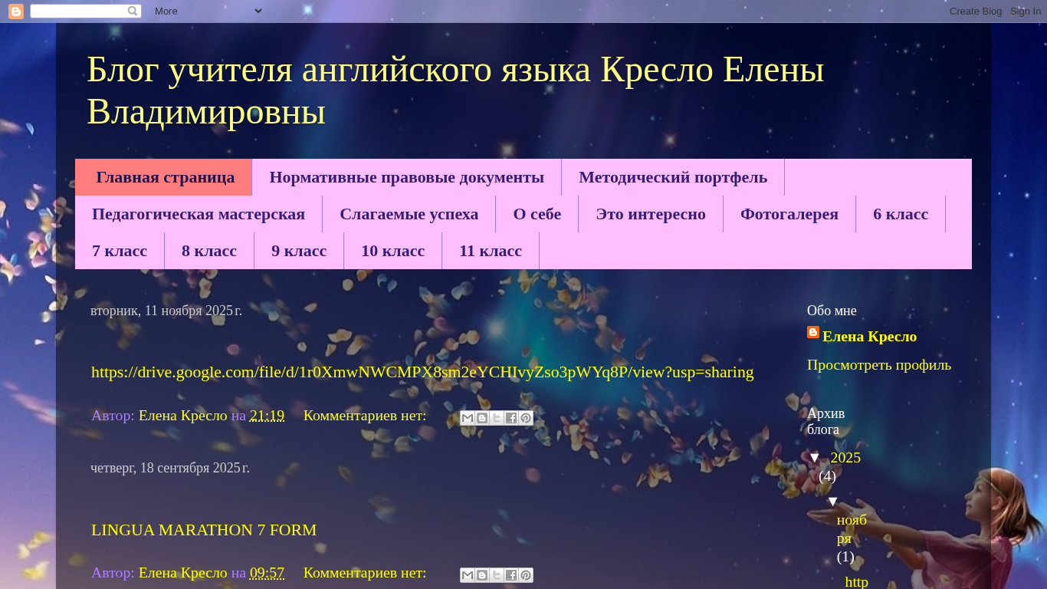Go to the 6 класс tab
This screenshot has width=1047, height=589.
pos(901,214)
